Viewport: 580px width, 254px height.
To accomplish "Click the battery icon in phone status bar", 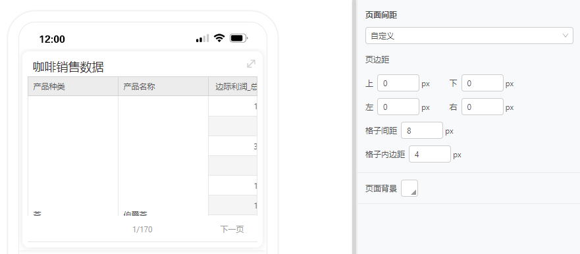I will (x=238, y=38).
